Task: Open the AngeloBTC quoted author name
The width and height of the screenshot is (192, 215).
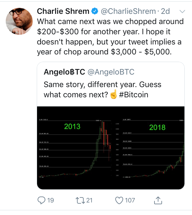Action: pos(64,72)
